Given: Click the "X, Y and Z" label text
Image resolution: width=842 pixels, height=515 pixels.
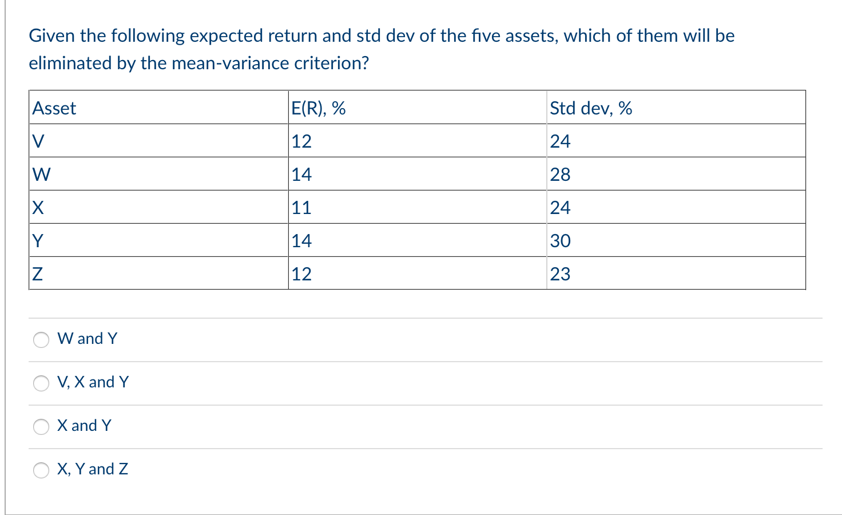Looking at the screenshot, I should point(93,469).
